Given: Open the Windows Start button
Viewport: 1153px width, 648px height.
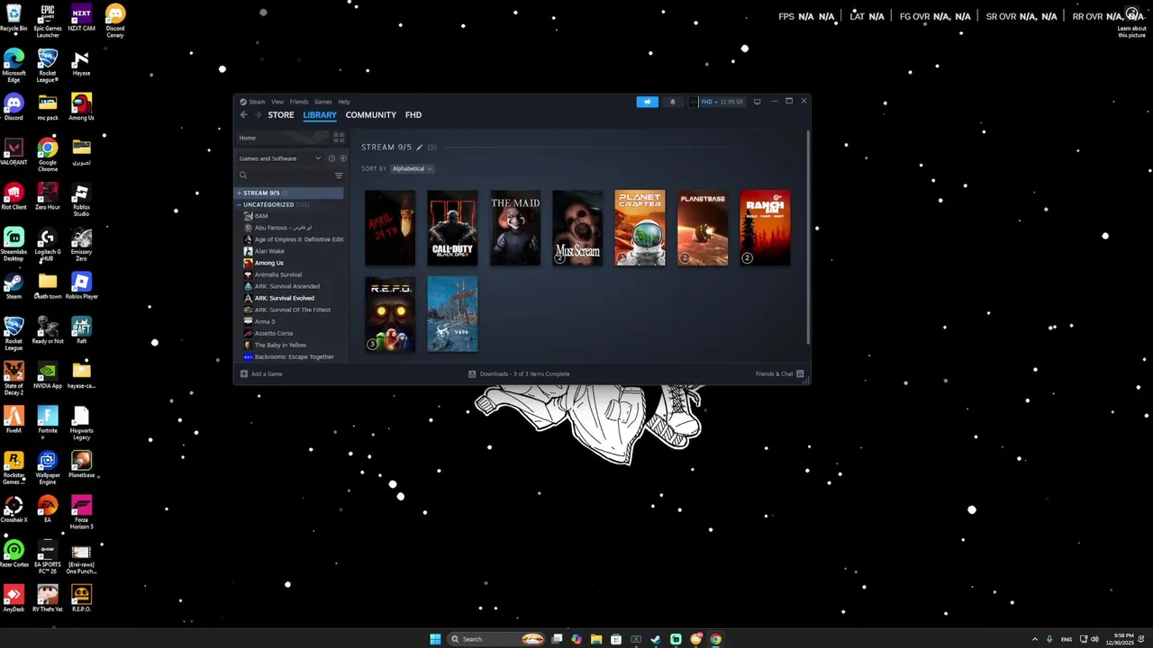Looking at the screenshot, I should (x=435, y=639).
